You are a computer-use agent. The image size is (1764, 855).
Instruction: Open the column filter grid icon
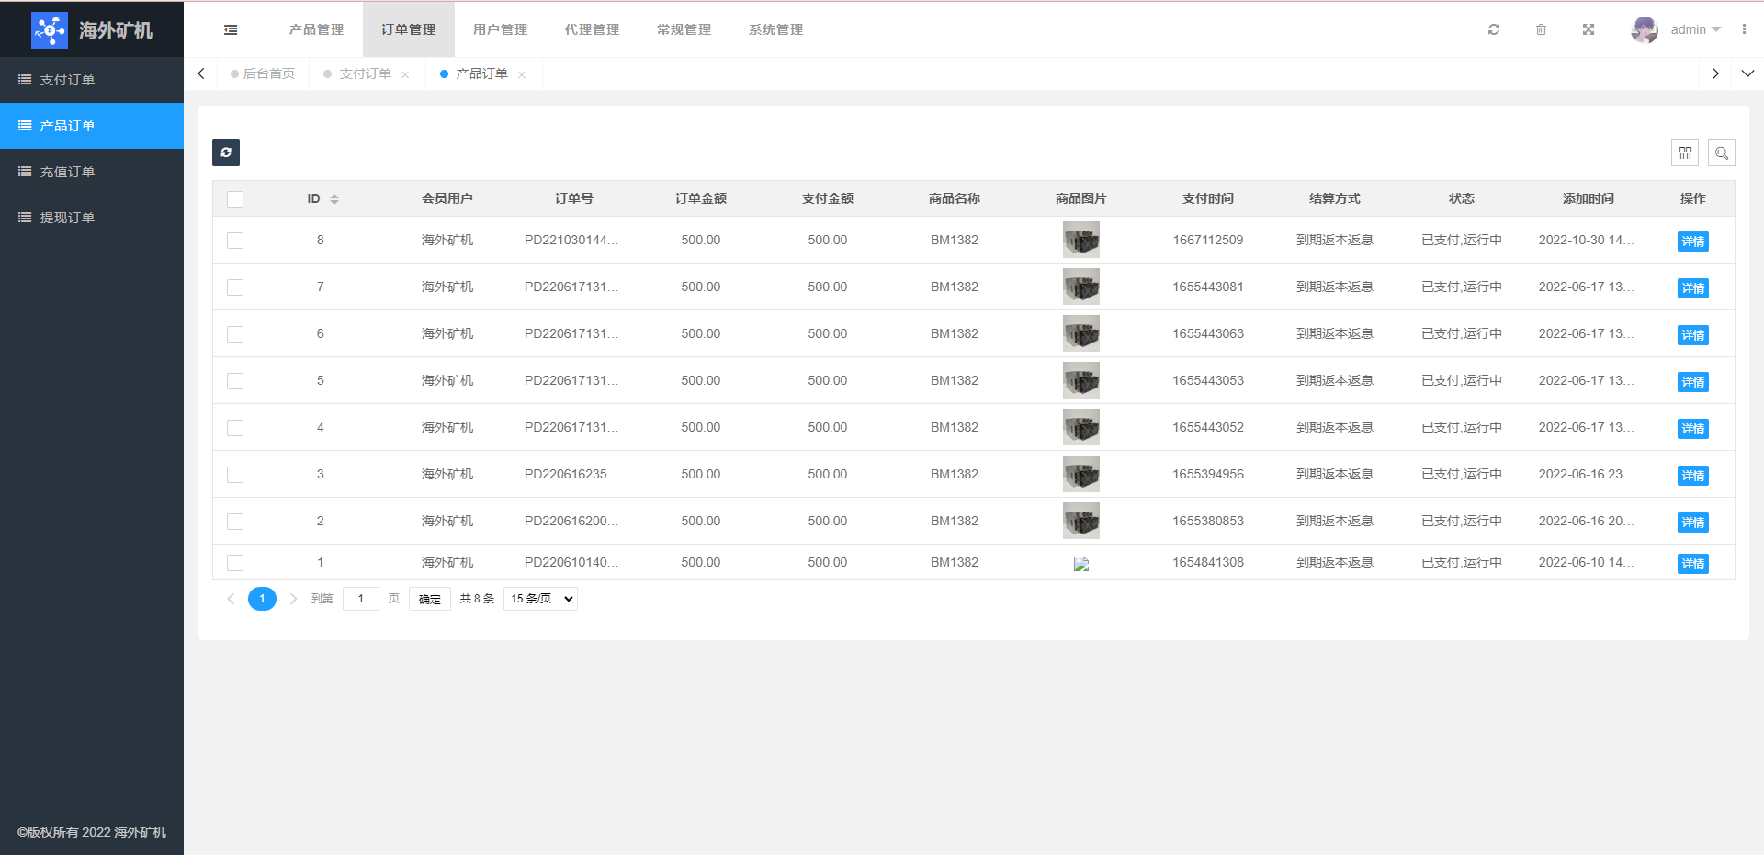pyautogui.click(x=1685, y=153)
